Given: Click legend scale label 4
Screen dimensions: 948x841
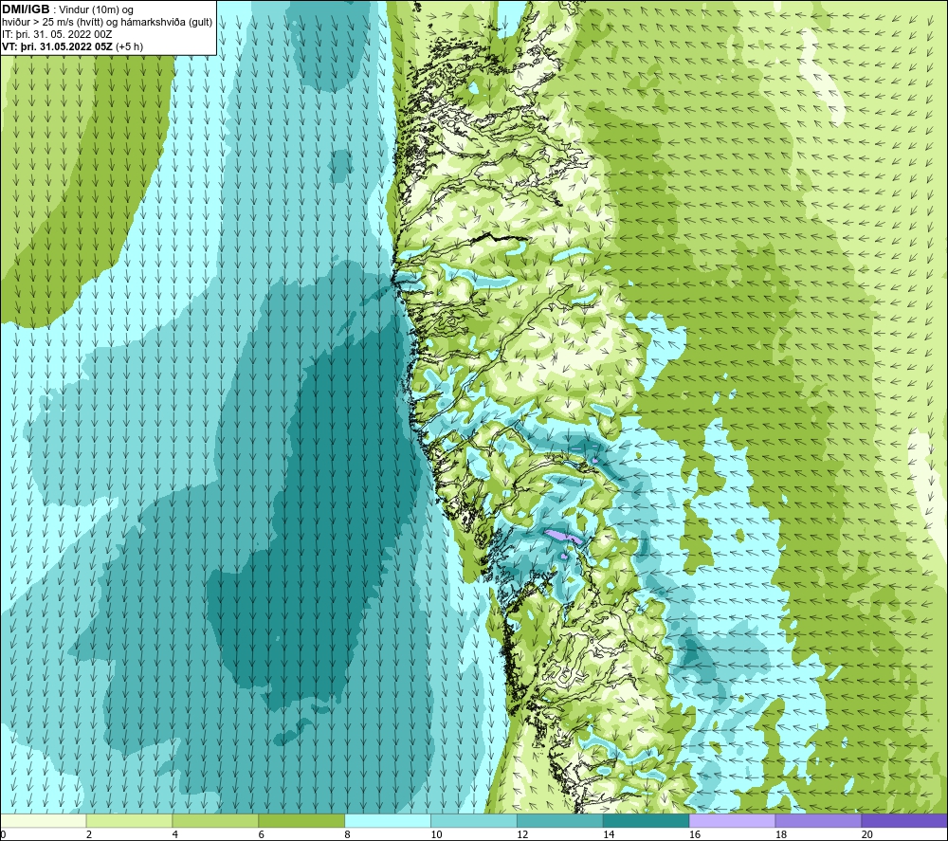Looking at the screenshot, I should click(174, 834).
